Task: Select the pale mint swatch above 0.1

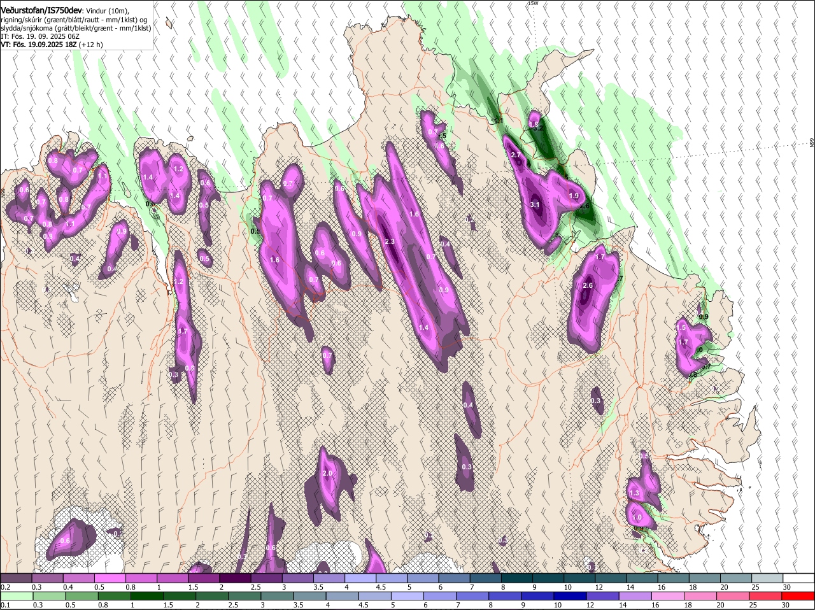Action: (17, 596)
